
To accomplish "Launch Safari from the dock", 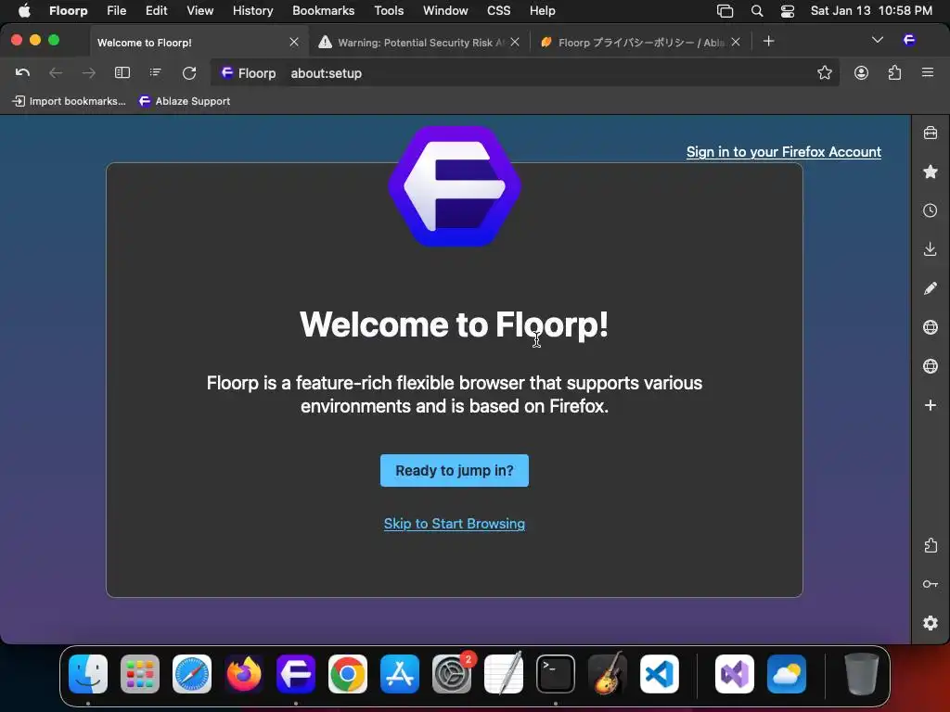I will (x=192, y=674).
